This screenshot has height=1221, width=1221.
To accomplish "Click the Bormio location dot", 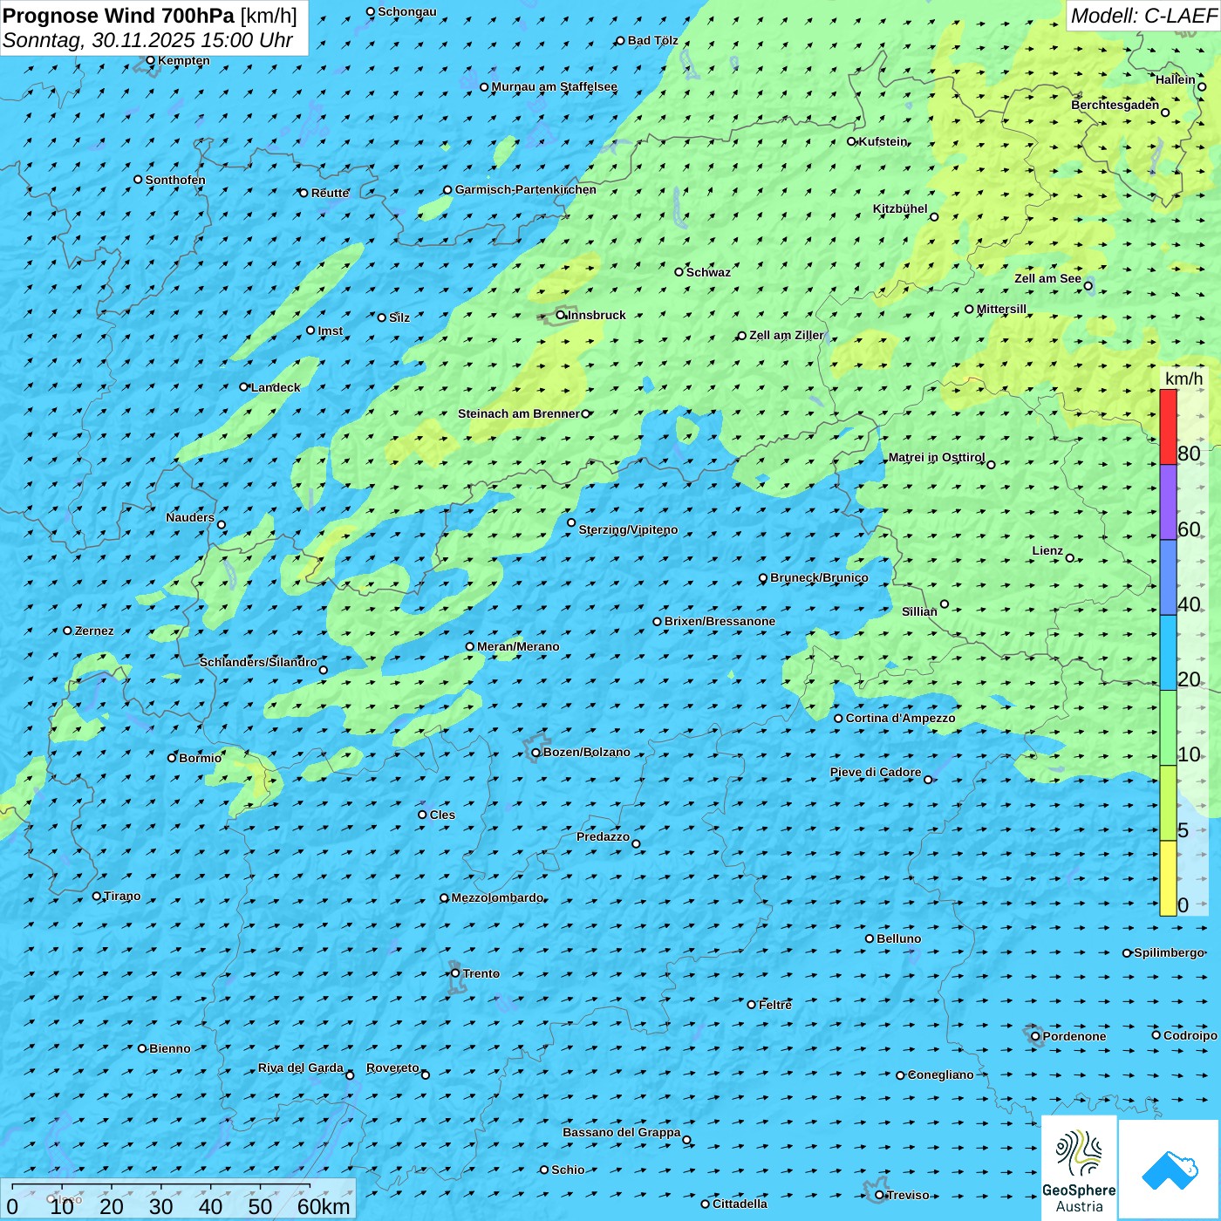I will (x=172, y=758).
